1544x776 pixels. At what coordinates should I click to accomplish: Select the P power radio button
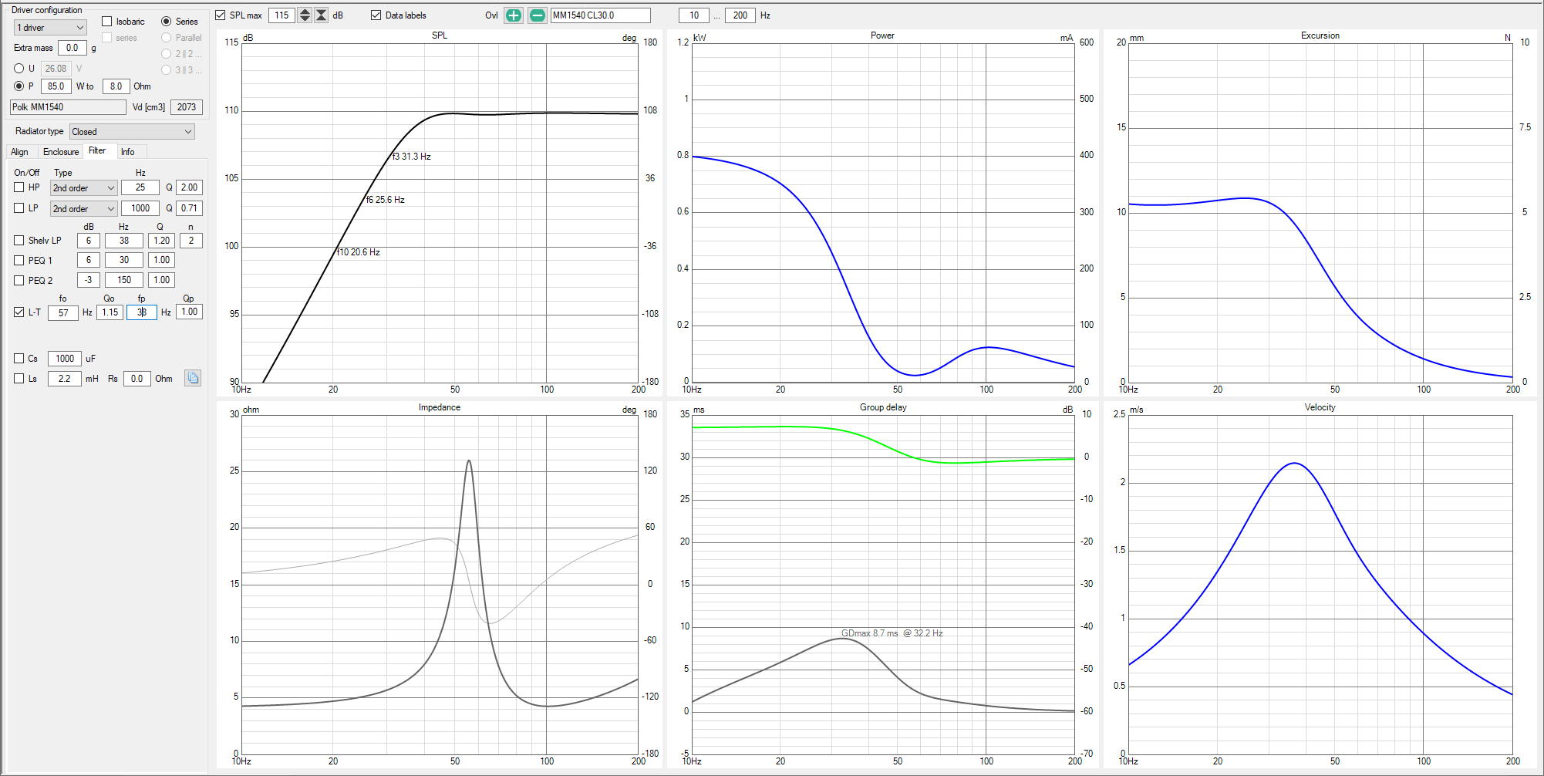pyautogui.click(x=19, y=86)
